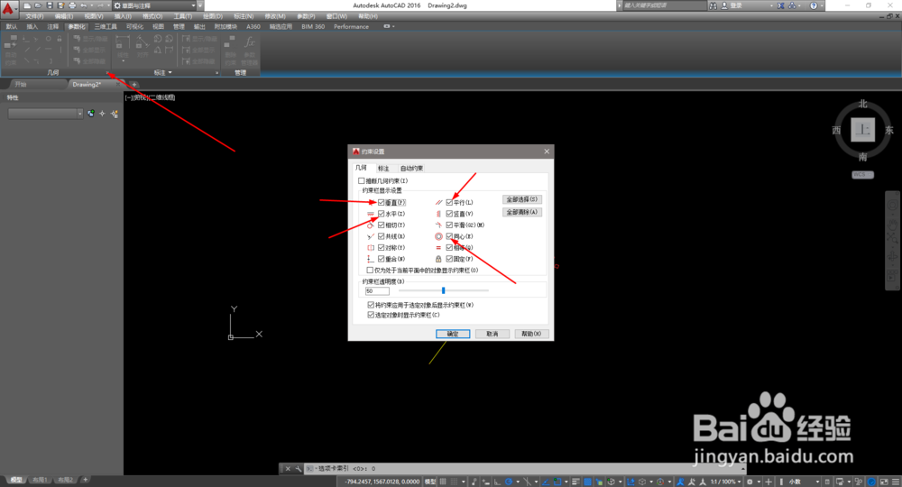
Task: Select the 默认 ribbon tab
Action: coord(12,26)
